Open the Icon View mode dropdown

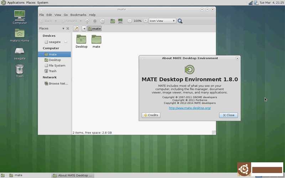coord(162,21)
